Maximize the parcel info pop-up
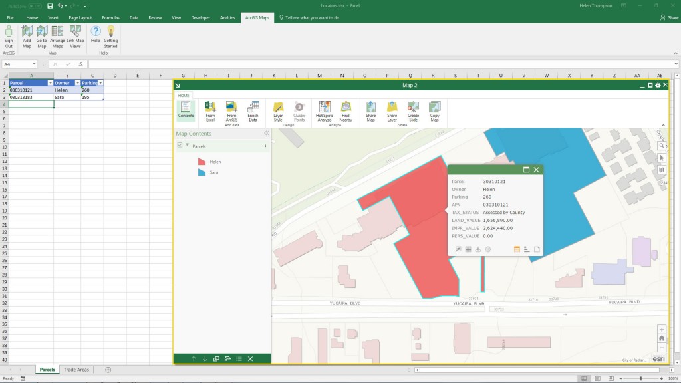The height and width of the screenshot is (383, 681). [x=526, y=170]
